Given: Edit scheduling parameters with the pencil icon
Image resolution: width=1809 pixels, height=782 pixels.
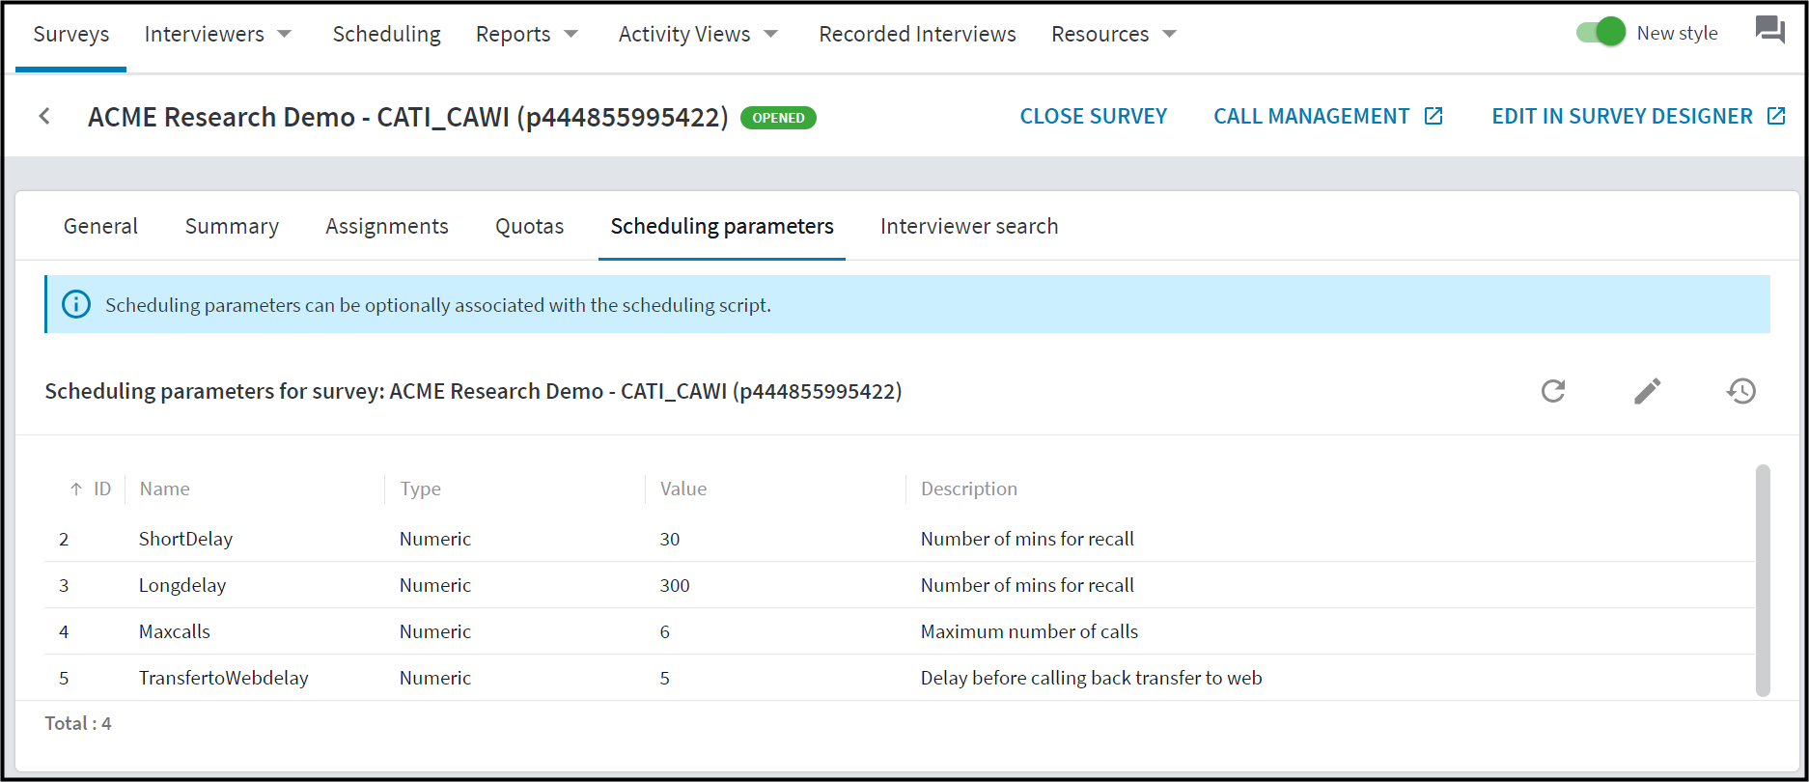Looking at the screenshot, I should [x=1648, y=391].
